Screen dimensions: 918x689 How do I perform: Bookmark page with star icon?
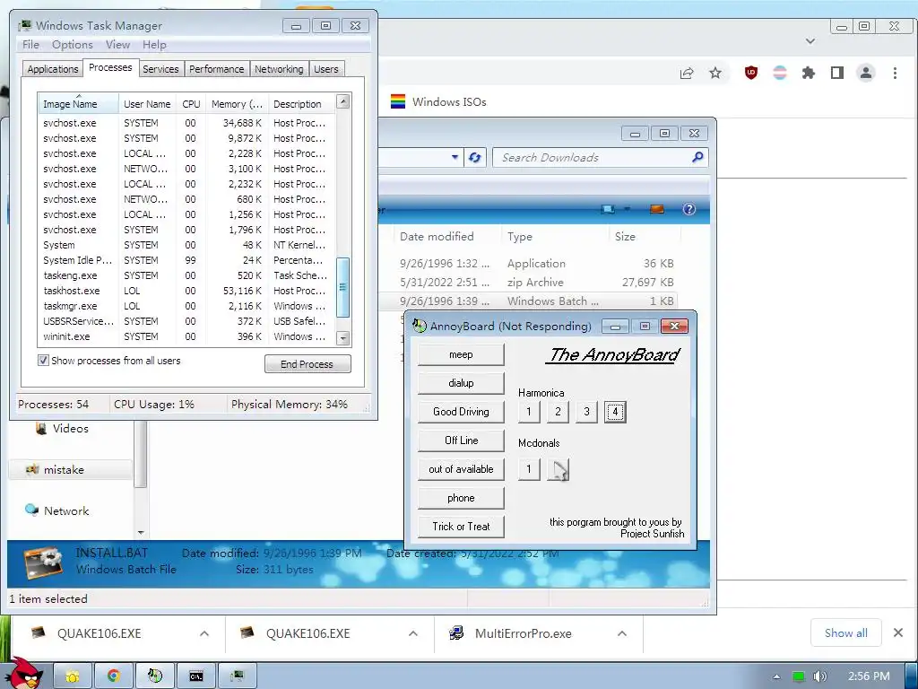coord(715,74)
